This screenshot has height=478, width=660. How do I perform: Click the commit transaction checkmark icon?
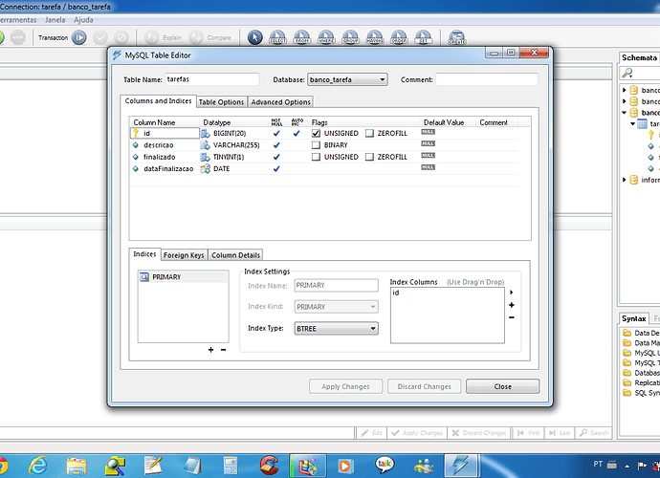click(x=100, y=37)
